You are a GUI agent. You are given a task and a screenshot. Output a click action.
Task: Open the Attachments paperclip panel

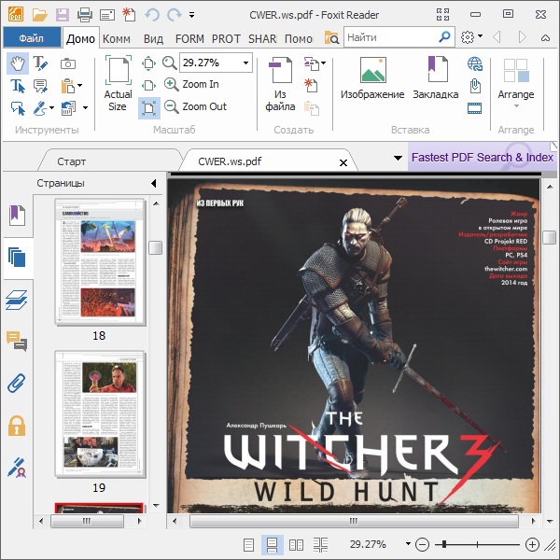click(17, 383)
